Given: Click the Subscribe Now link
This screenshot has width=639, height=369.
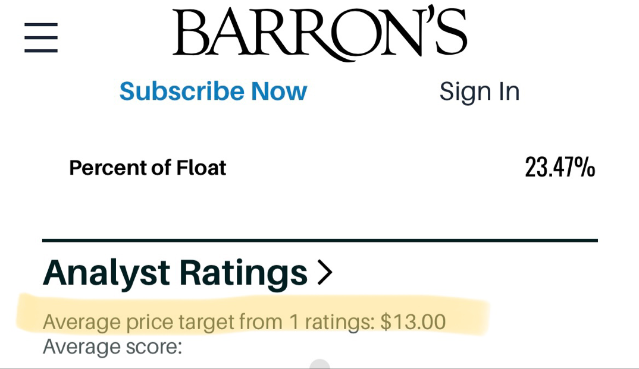Looking at the screenshot, I should [213, 92].
